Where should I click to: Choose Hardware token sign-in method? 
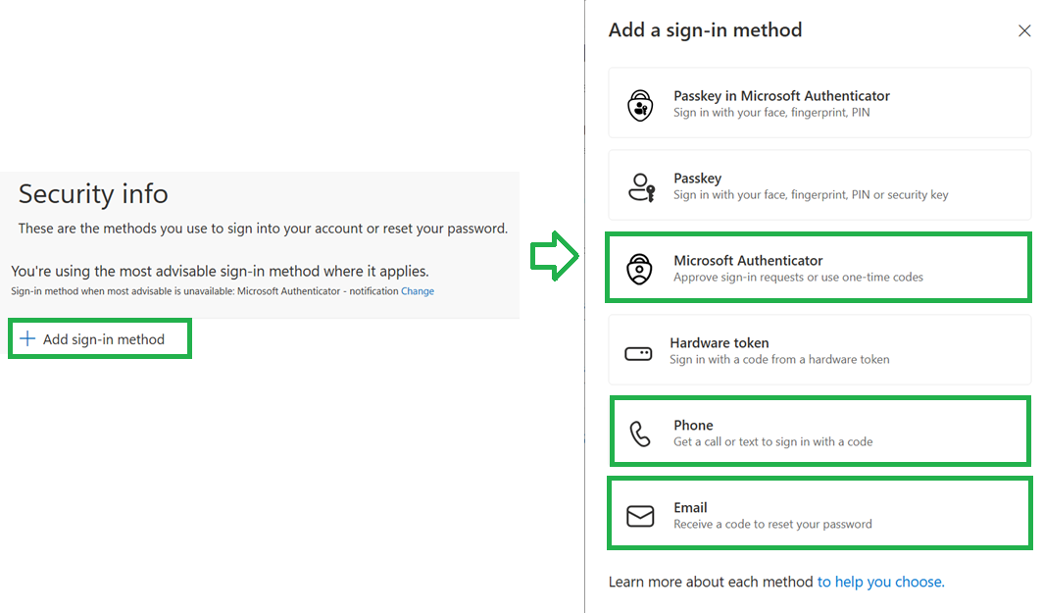coord(819,350)
